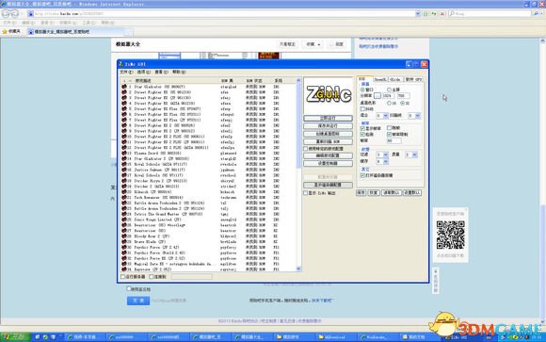Click the icon of row 21 Tech Romancer
Image resolution: width=546 pixels, height=342 pixels.
tap(124, 197)
